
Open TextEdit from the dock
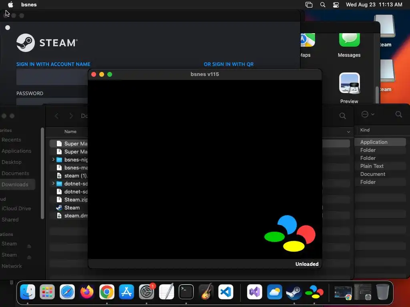pyautogui.click(x=166, y=291)
